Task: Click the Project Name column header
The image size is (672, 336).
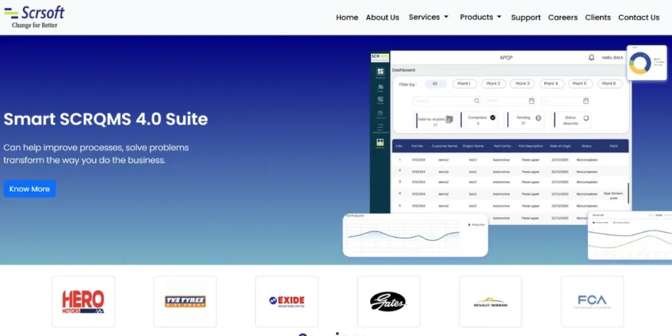Action: point(473,146)
